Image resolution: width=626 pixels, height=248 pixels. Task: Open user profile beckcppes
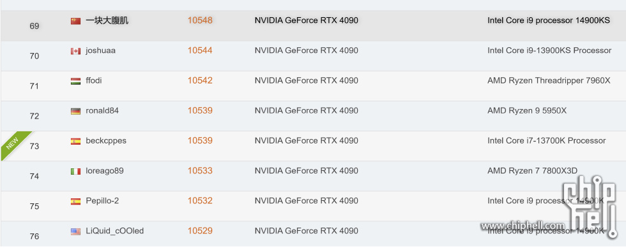(x=106, y=141)
